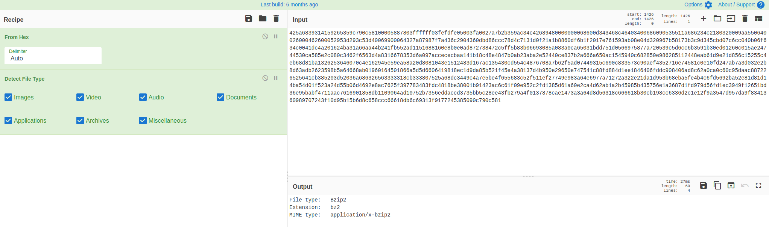Screen dimensions: 769x227
Task: Open the Delimiter dropdown set to Auto
Action: coord(53,56)
